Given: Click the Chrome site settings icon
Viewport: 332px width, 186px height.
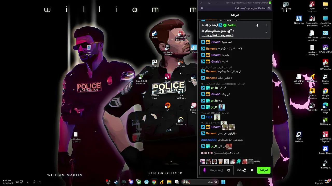Looking at the screenshot, I should (269, 8).
